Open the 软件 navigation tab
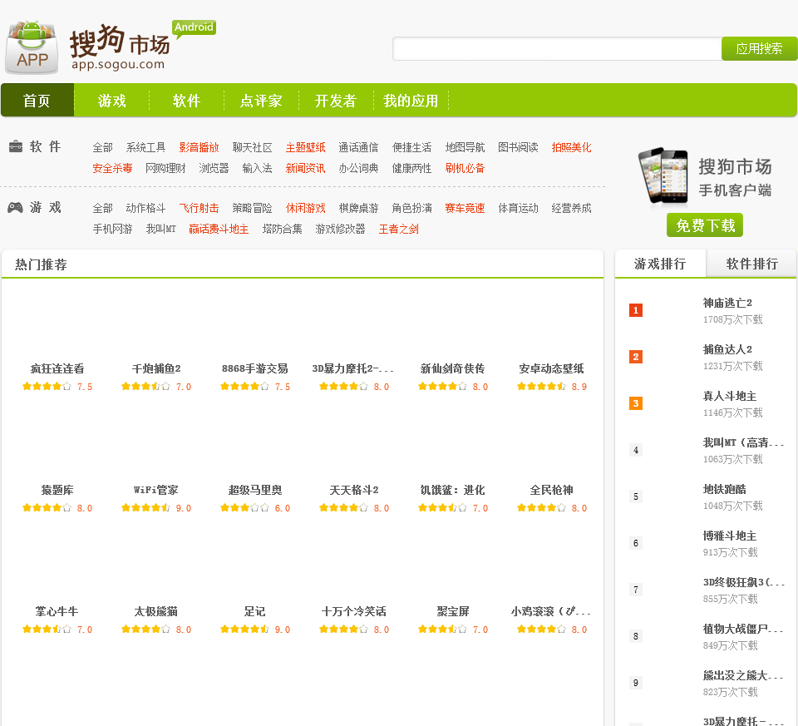The height and width of the screenshot is (726, 798). (187, 101)
